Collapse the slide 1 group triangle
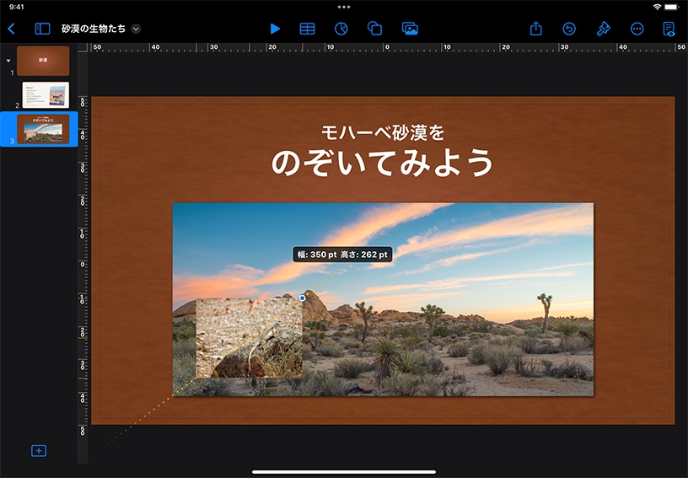The image size is (688, 478). point(8,61)
